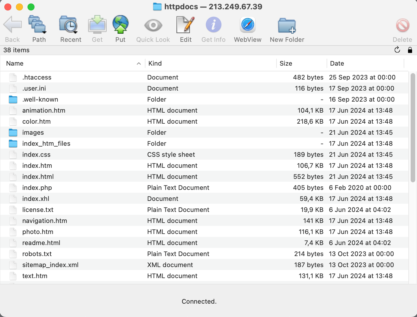
Task: Open the Path dropdown in toolbar
Action: [37, 25]
